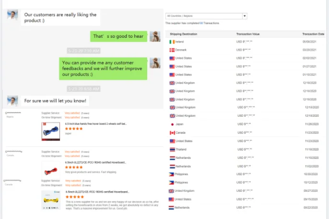This screenshot has width=329, height=219.
Task: Click the customer avatar beside the top chat message
Action: pos(13,15)
